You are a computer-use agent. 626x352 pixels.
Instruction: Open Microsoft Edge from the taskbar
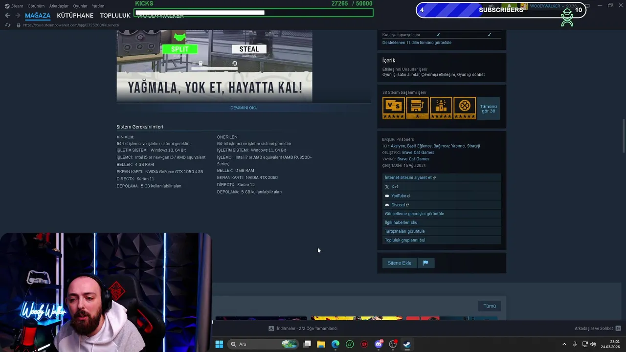point(335,344)
